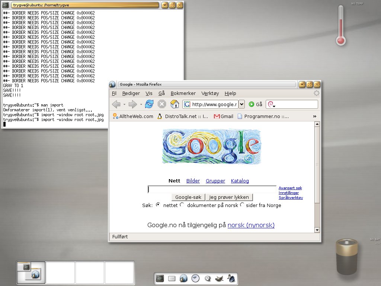381x286 pixels.
Task: Select 'sider fra Norge' radio button
Action: (242, 205)
